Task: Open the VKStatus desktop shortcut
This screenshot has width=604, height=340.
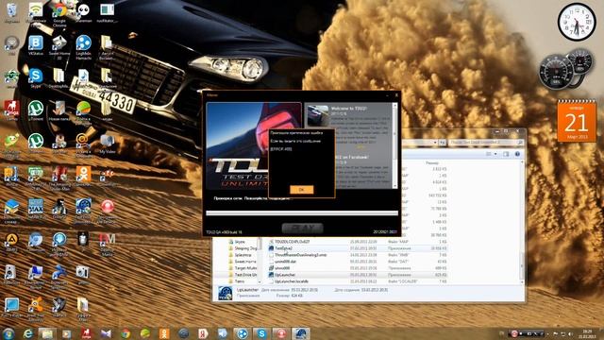Action: point(36,45)
